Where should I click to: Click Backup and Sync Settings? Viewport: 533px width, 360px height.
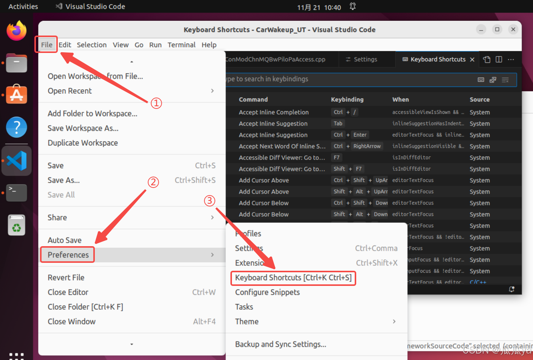click(x=317, y=344)
